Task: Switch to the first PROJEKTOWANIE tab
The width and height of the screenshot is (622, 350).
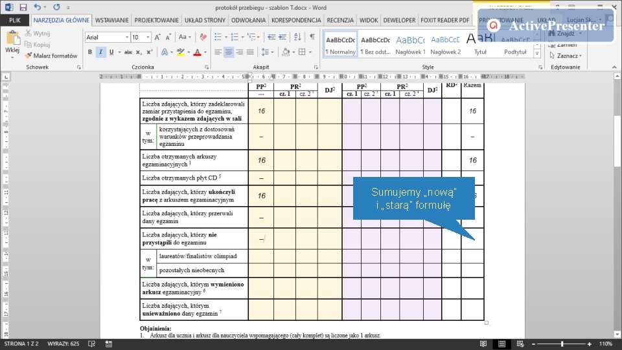Action: point(156,20)
